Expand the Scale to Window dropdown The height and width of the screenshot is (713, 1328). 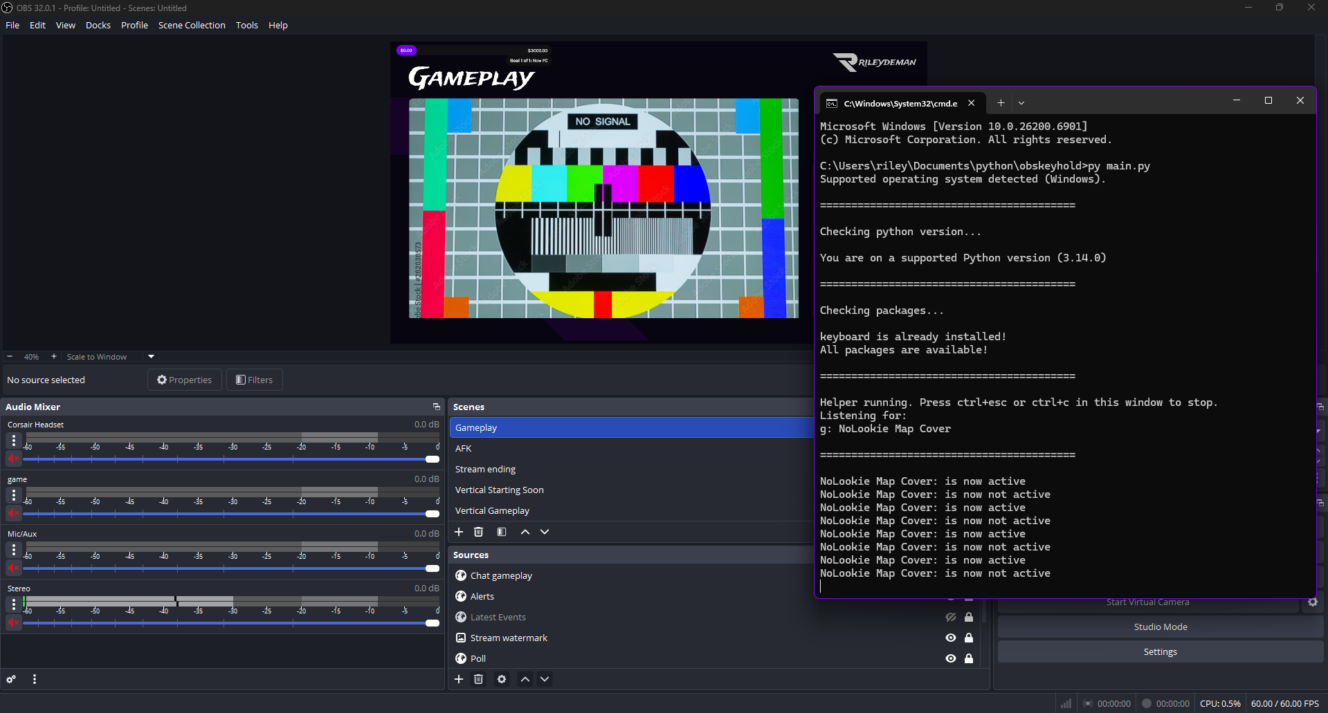(151, 357)
